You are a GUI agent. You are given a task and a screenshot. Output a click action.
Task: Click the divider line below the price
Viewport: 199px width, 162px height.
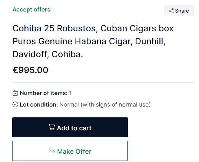103,82
